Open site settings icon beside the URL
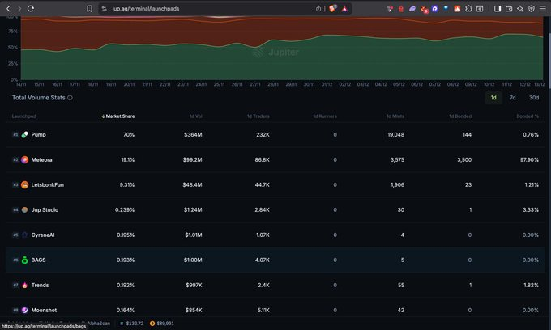Viewport: 551px width, 330px height. [x=104, y=8]
